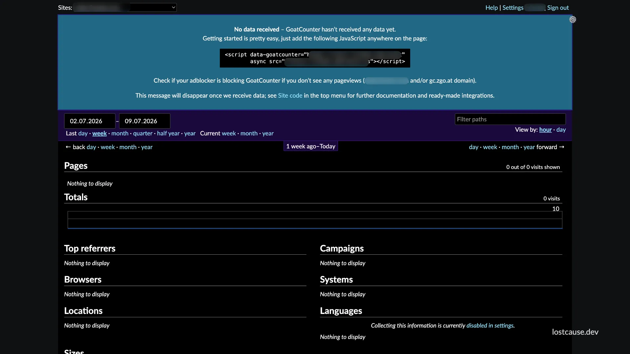Screen dimensions: 630x354
Task: Open the Help link
Action: tap(492, 8)
